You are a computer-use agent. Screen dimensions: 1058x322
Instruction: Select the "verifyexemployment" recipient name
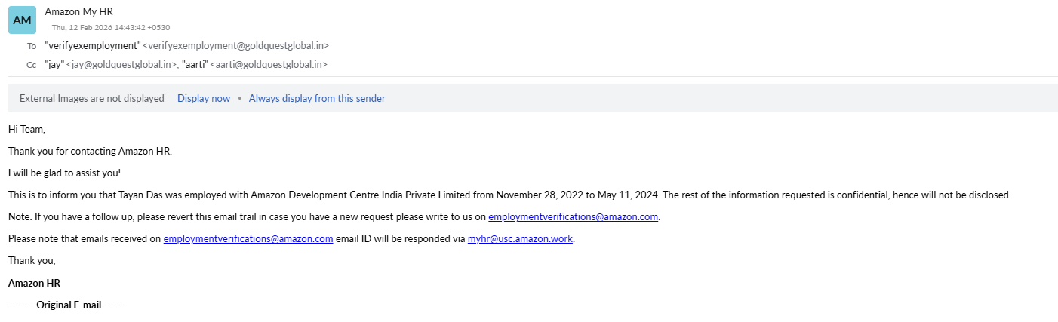pos(92,45)
